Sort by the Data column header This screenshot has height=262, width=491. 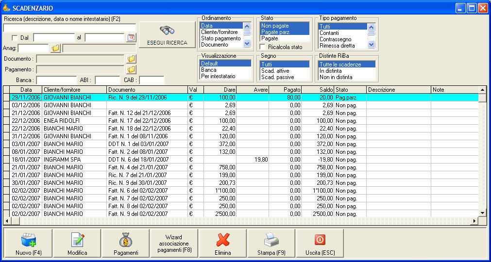[26, 90]
